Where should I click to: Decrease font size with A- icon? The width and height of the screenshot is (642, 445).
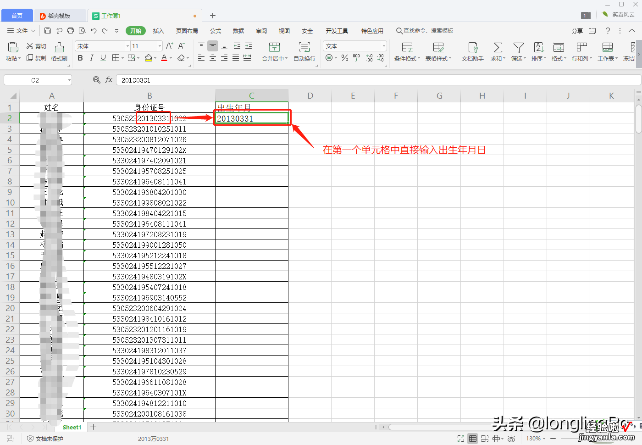(x=181, y=46)
